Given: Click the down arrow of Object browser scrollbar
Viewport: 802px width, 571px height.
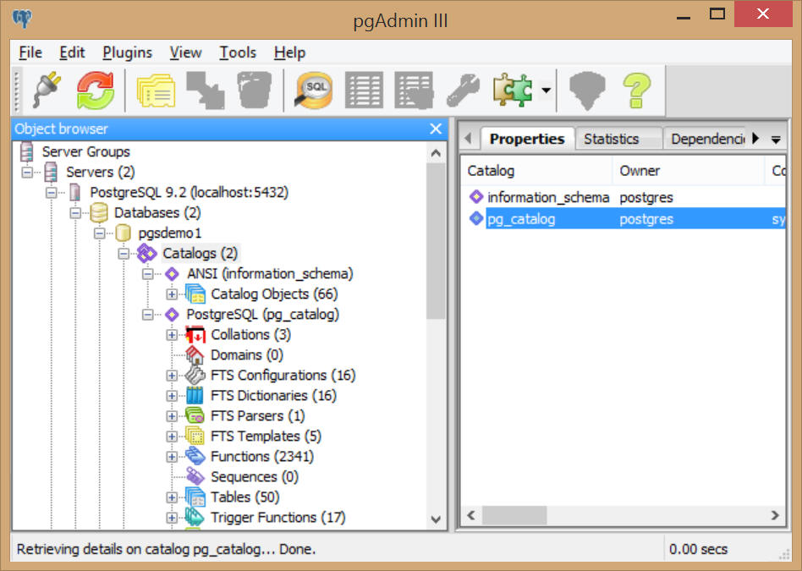Looking at the screenshot, I should tap(436, 519).
